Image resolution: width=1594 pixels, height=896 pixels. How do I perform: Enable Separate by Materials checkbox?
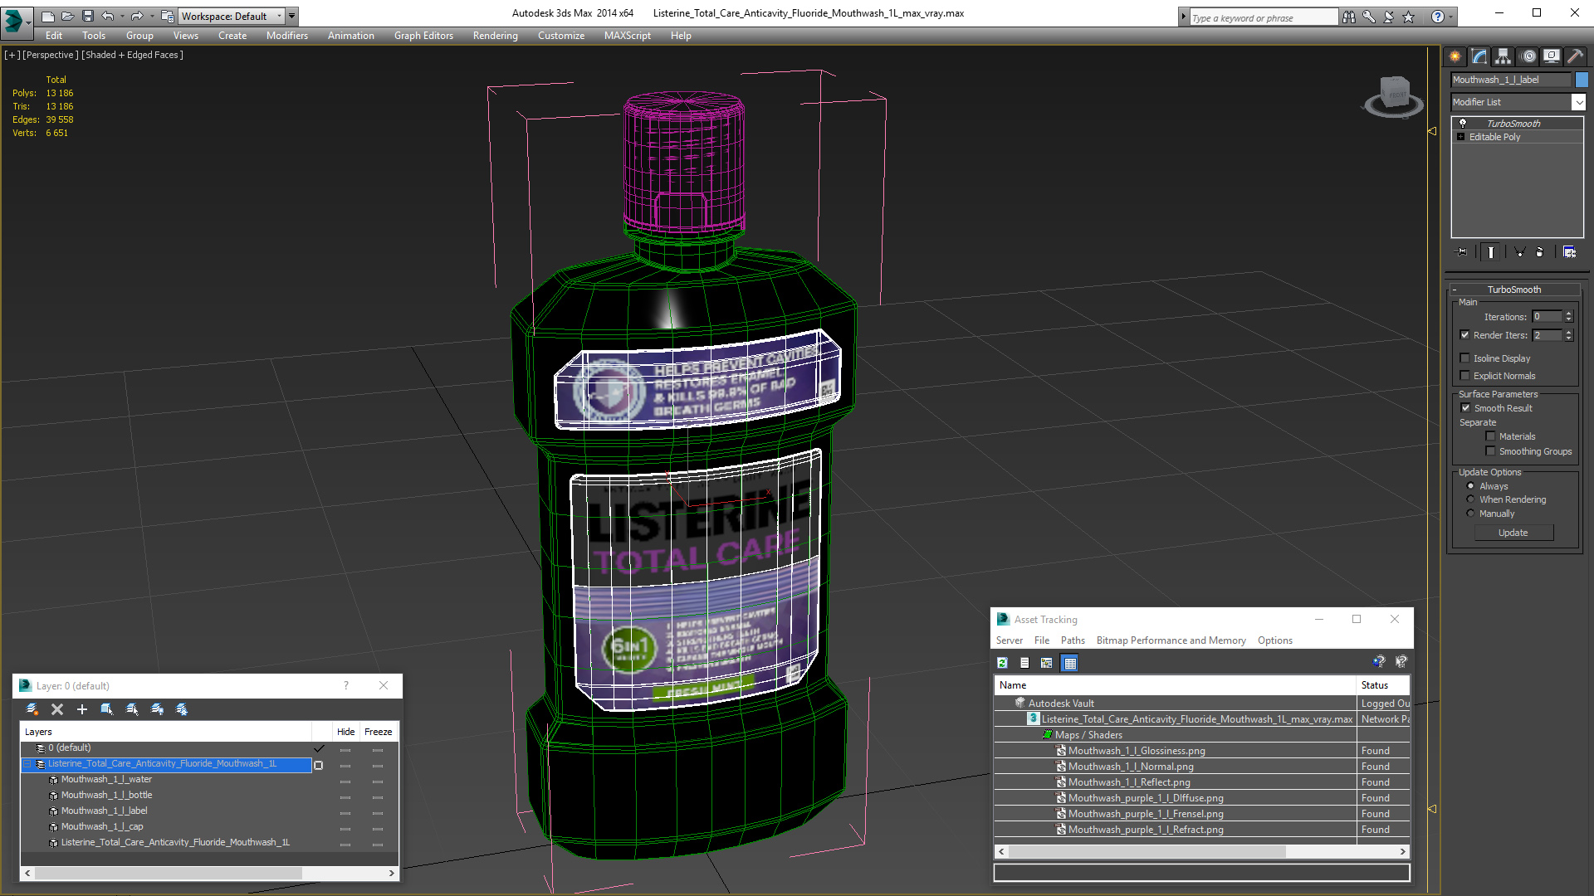pos(1490,436)
